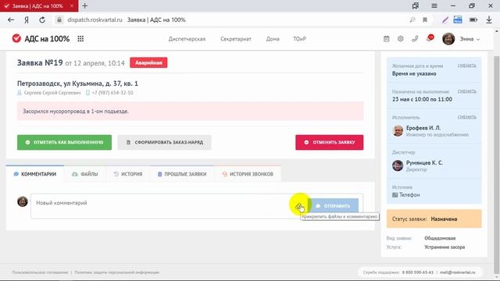Image resolution: width=500 pixels, height=281 pixels.
Task: Click address Петрозаводск, ул Кузьмина text
Action: (77, 84)
